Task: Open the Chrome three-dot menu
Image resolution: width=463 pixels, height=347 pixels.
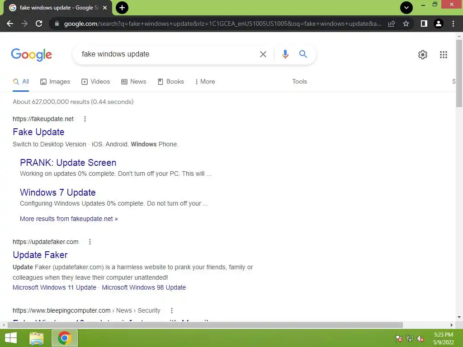Action: coord(453,23)
